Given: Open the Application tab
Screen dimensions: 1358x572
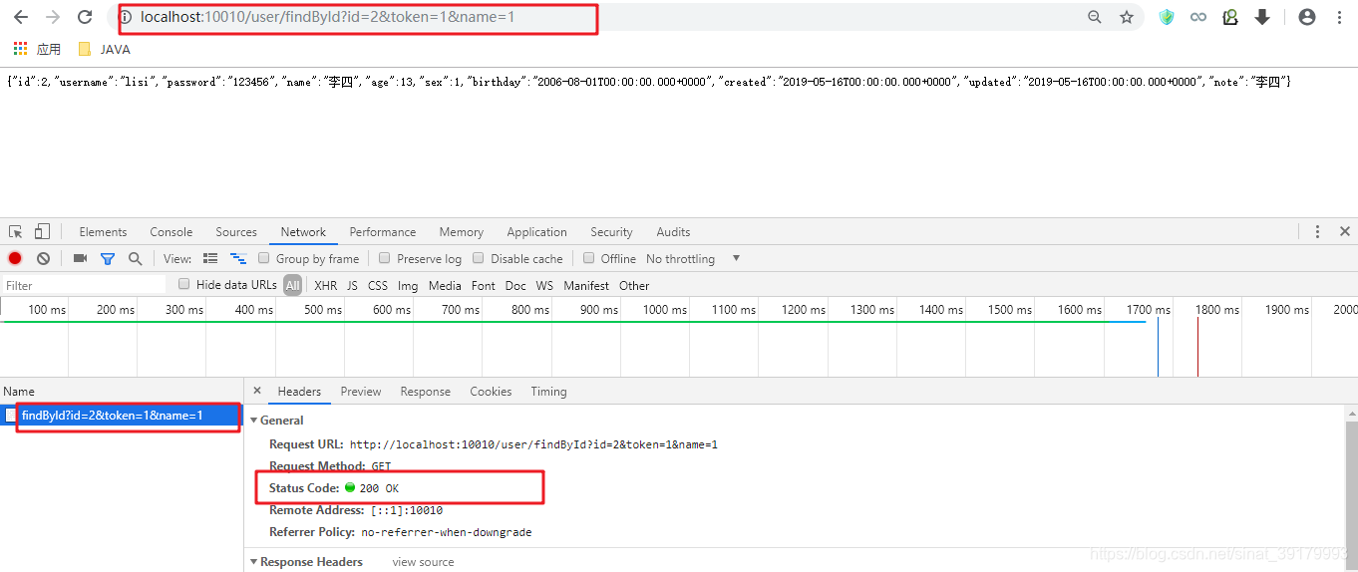Looking at the screenshot, I should click(536, 231).
